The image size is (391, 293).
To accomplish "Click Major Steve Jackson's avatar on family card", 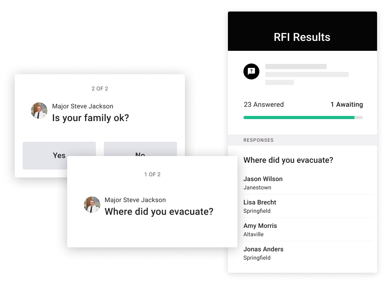I will click(x=39, y=110).
